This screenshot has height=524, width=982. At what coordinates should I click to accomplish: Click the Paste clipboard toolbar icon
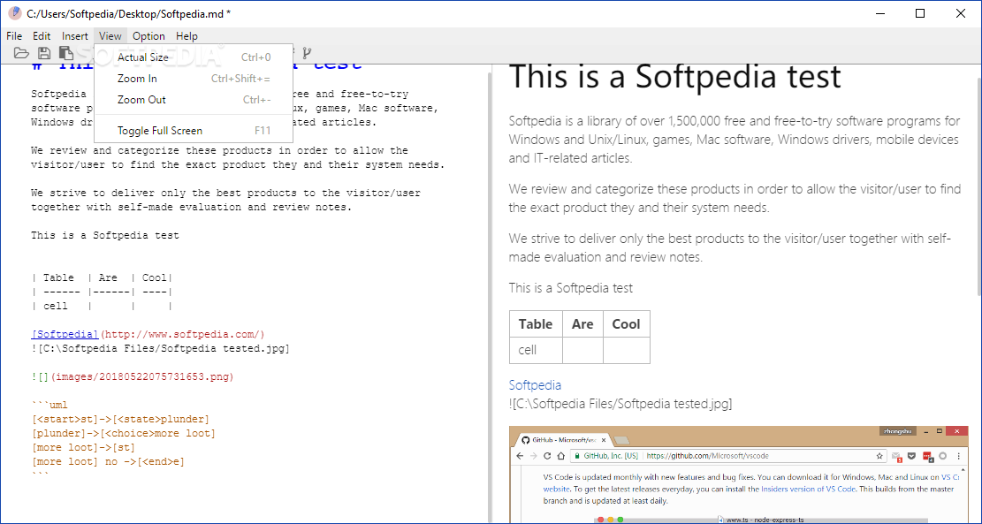click(65, 53)
